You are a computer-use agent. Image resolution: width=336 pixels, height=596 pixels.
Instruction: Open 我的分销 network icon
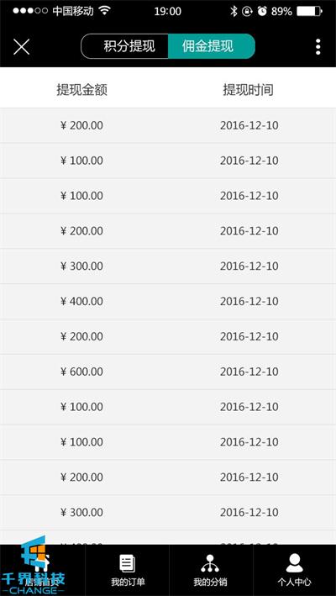[210, 563]
